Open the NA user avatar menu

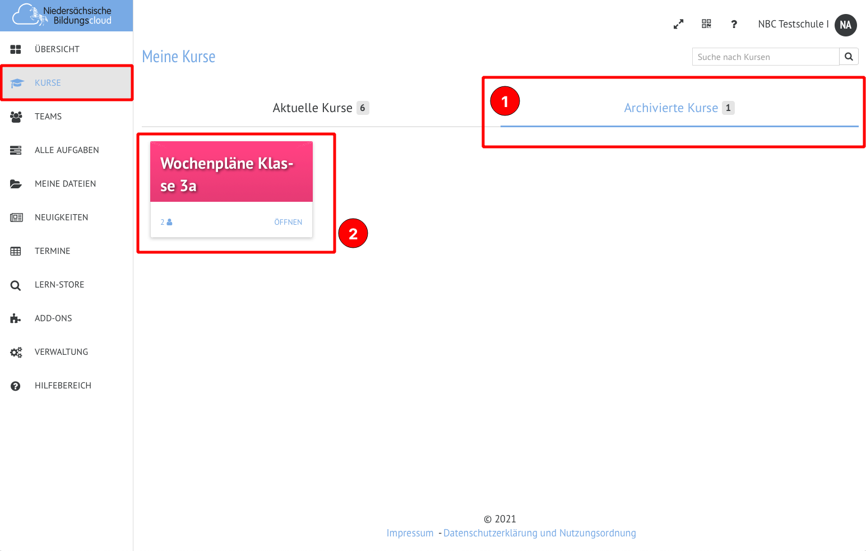click(845, 25)
